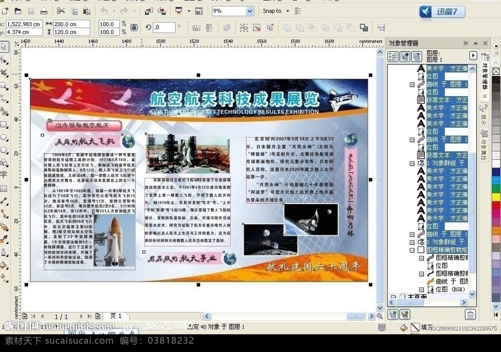Select the Pick tool in the toolbox
501x352 pixels.
[x=4, y=46]
